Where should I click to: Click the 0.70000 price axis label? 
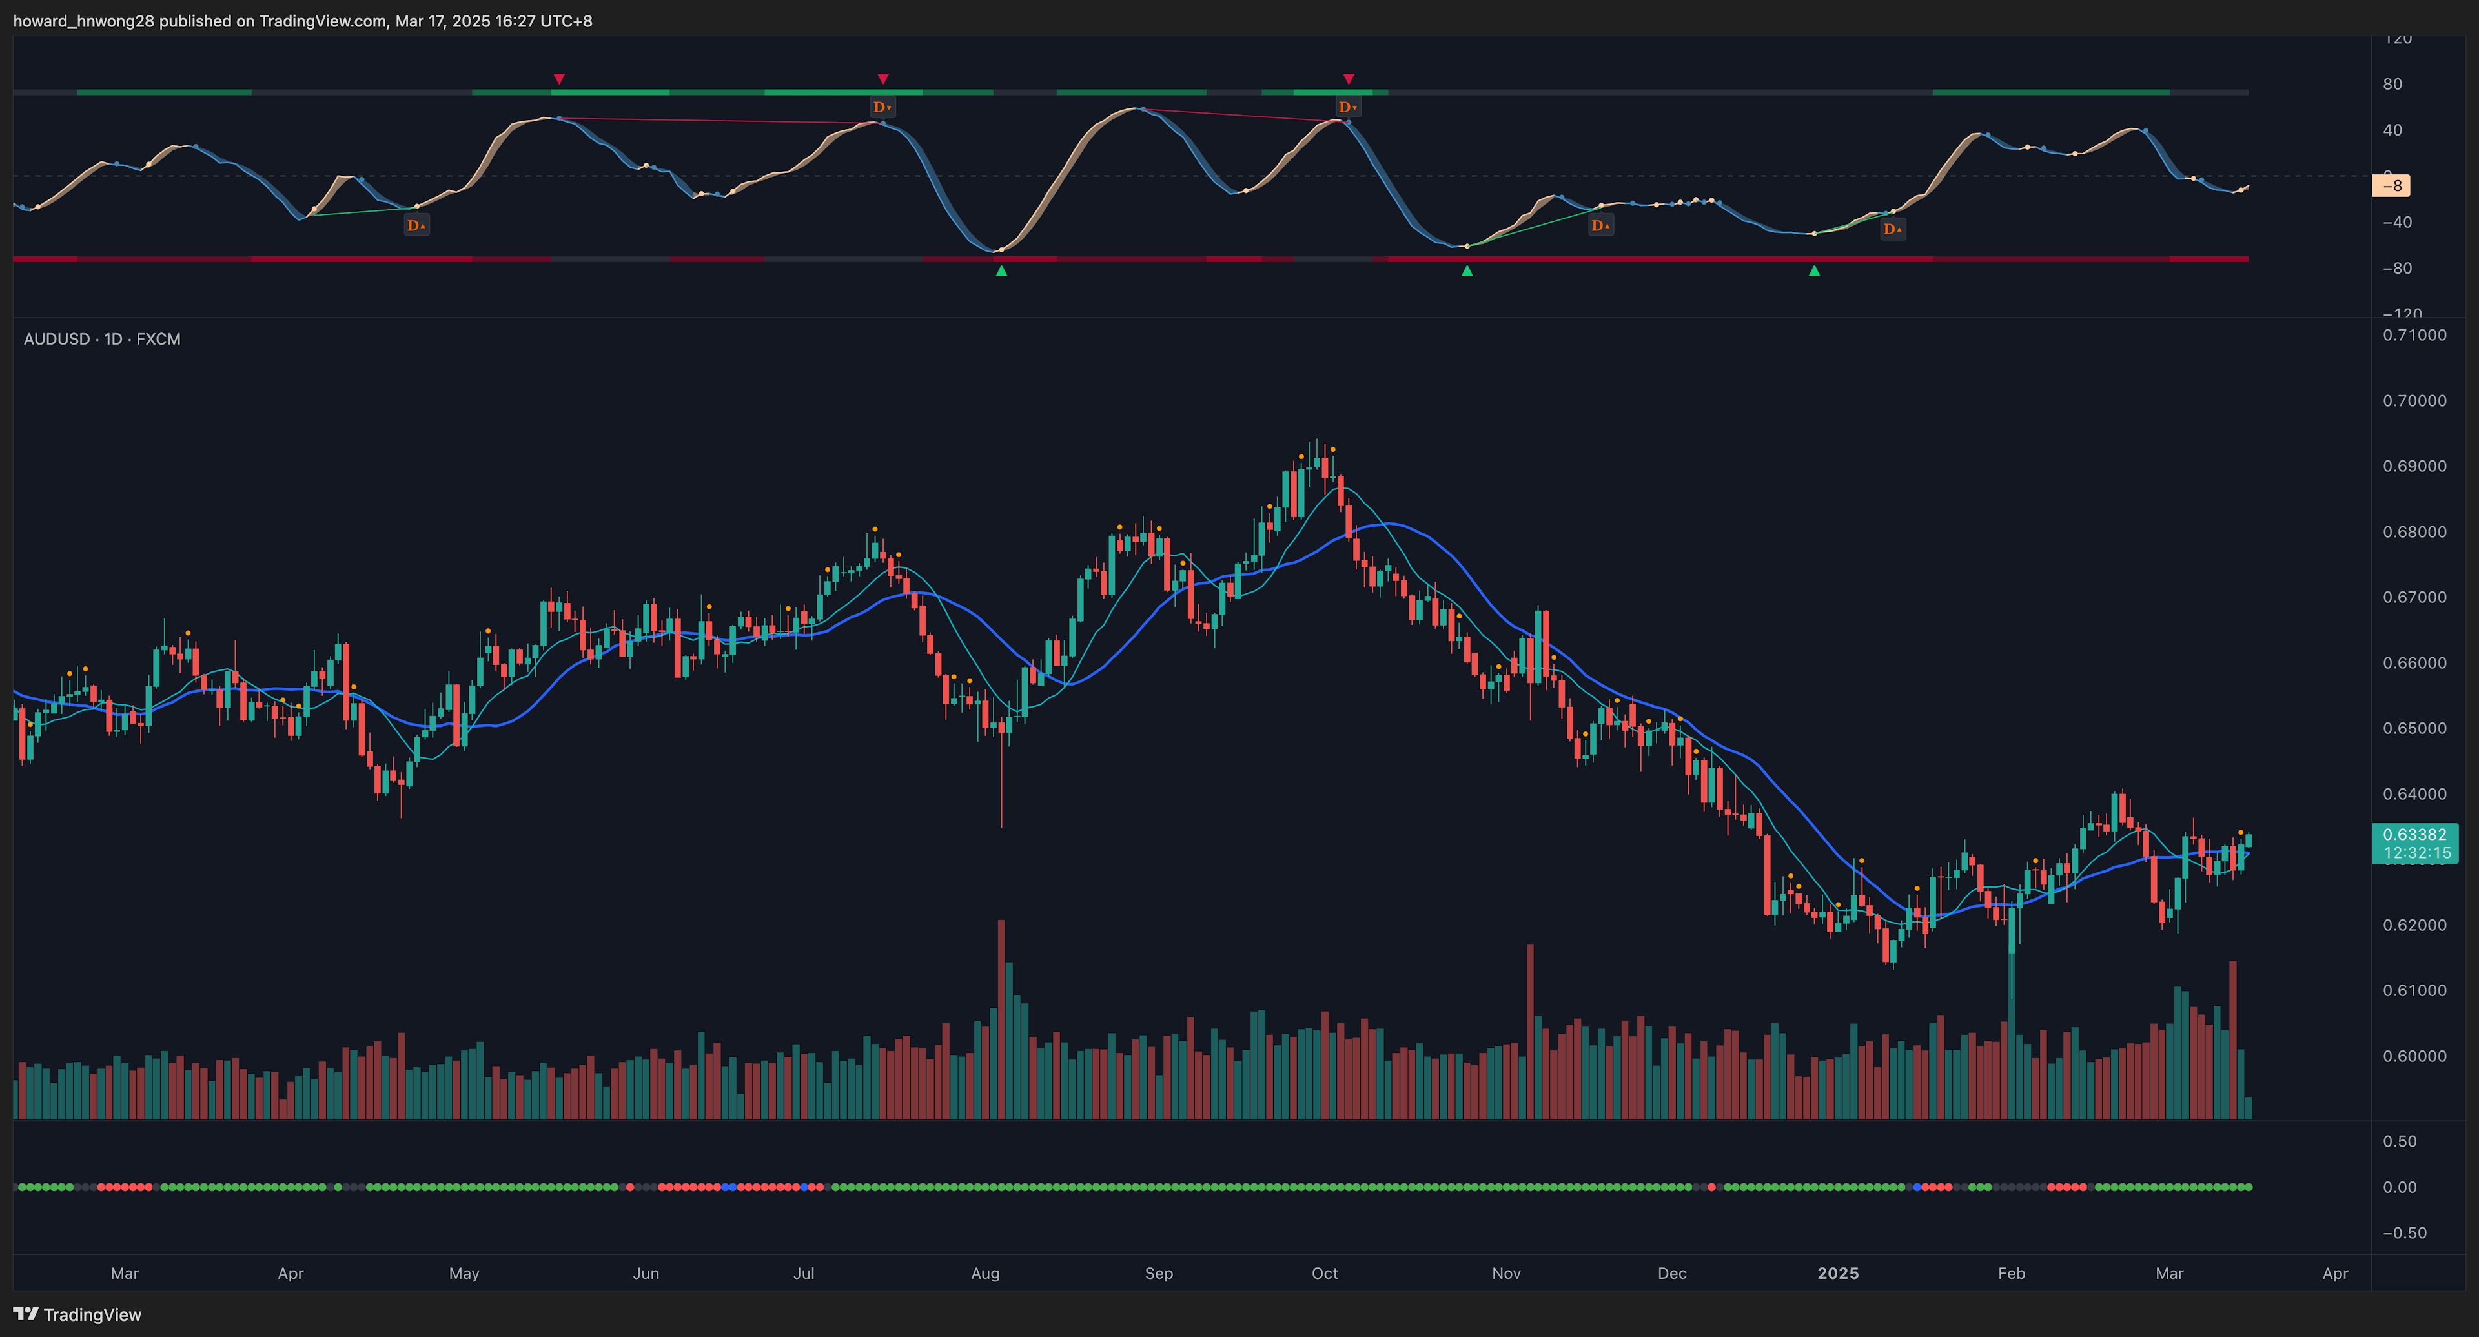(x=2414, y=400)
